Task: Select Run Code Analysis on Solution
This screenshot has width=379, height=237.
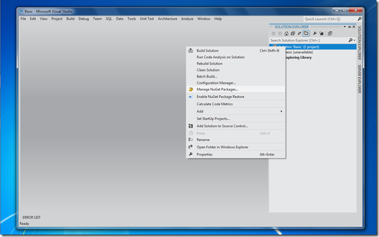Action: [236, 57]
